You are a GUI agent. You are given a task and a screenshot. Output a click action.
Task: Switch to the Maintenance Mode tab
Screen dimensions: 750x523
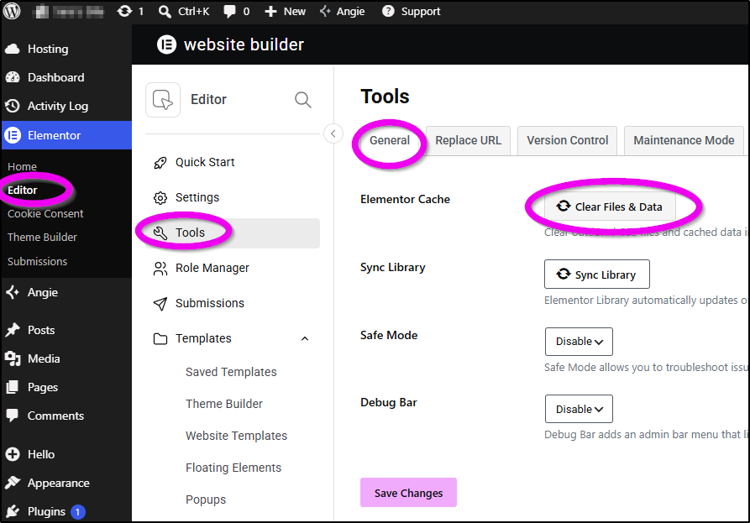pos(684,140)
